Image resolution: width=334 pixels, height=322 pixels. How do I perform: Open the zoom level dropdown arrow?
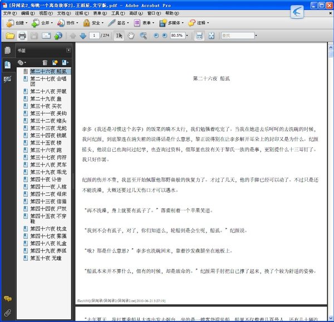click(187, 36)
